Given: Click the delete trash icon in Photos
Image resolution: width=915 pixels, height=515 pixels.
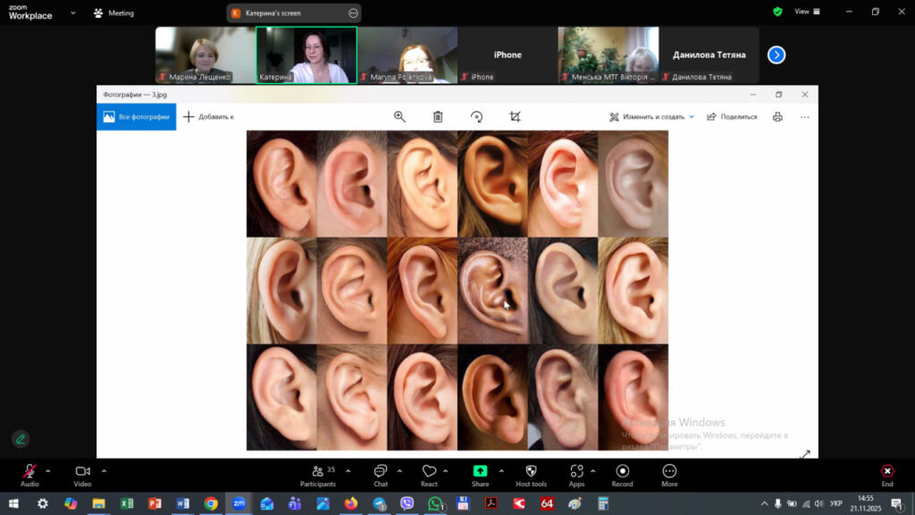Looking at the screenshot, I should tap(438, 117).
